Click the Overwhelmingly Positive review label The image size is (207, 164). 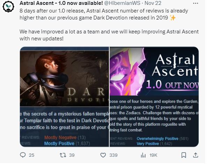click(157, 139)
